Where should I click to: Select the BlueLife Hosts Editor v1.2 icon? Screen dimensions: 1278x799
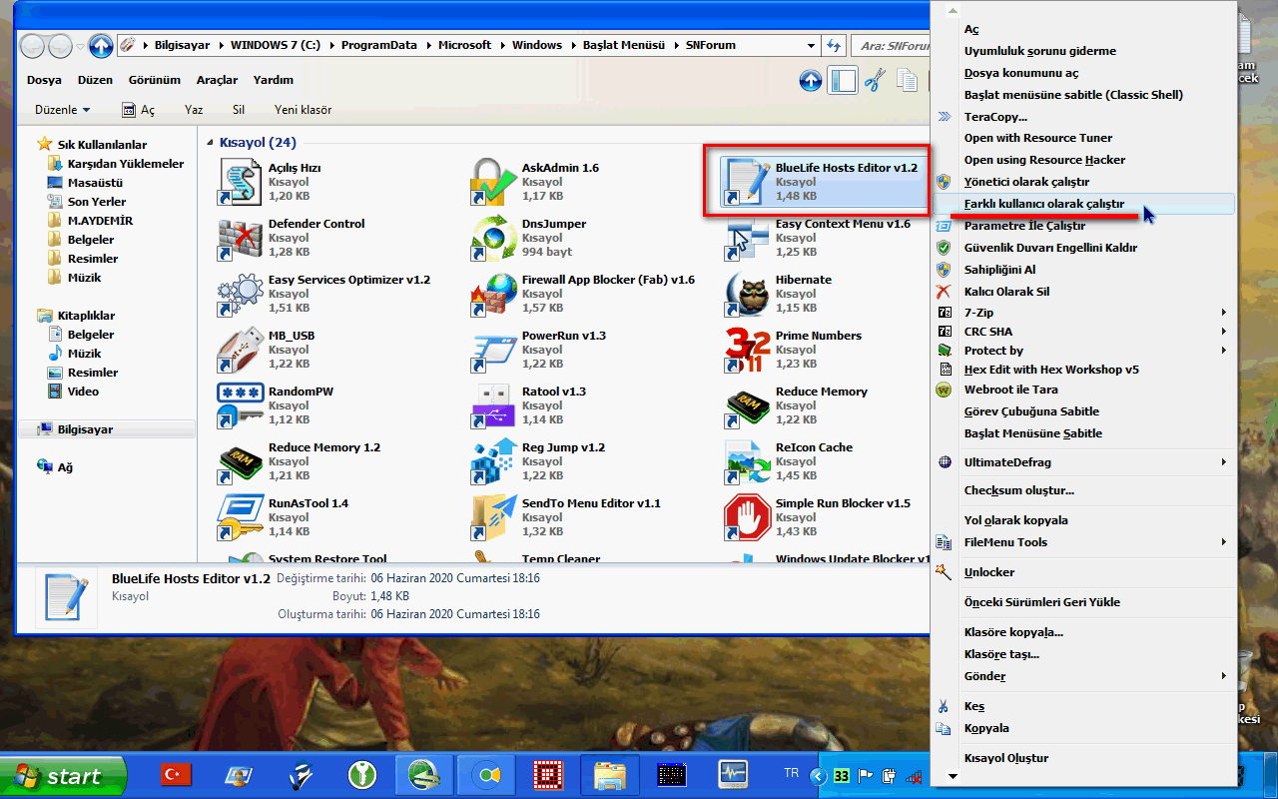point(748,182)
